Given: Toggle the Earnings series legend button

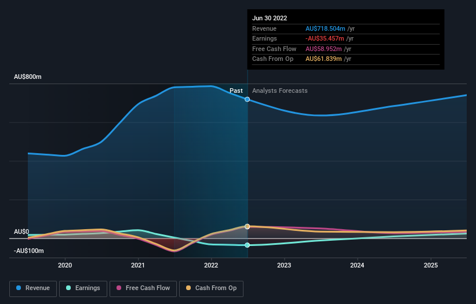Looking at the screenshot, I should click(83, 288).
